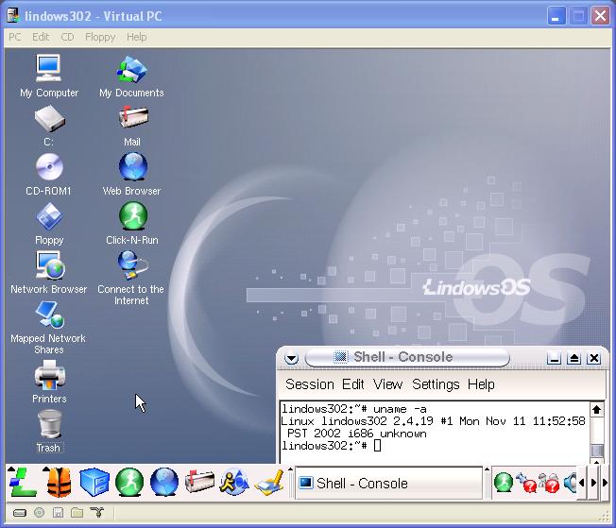Open My Documents desktop icon
616x528 pixels.
[x=131, y=76]
